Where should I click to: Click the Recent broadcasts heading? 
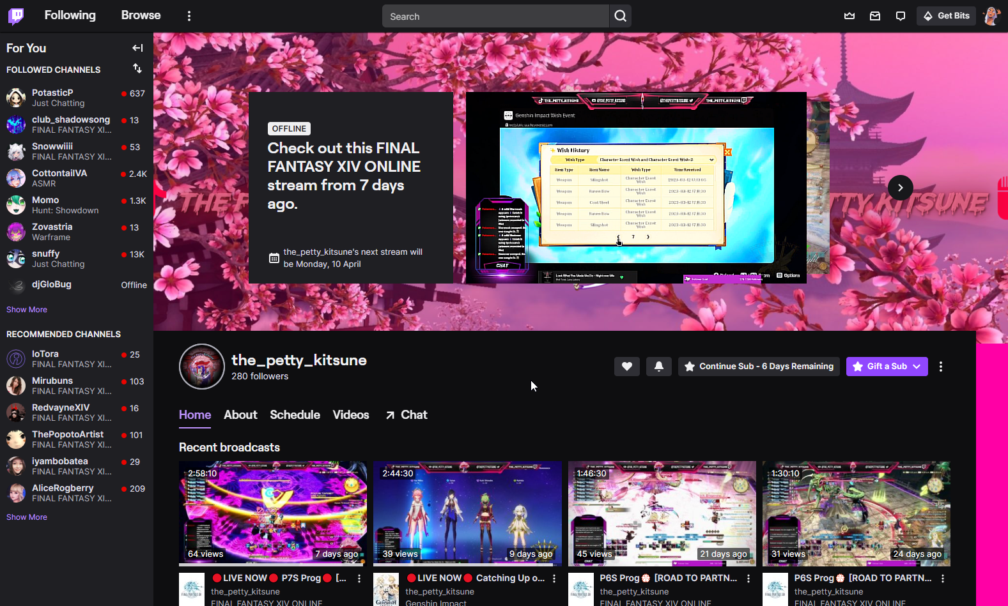(229, 448)
